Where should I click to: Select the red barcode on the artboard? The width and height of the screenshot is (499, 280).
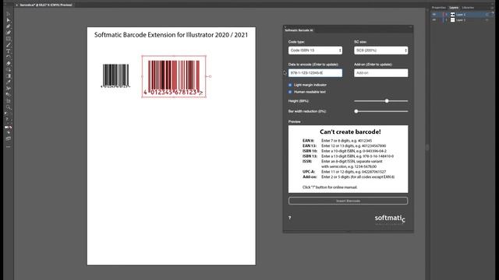pyautogui.click(x=174, y=76)
